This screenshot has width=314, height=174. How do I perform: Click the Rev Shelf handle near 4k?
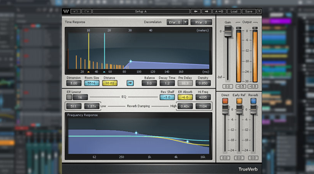pyautogui.click(x=188, y=142)
